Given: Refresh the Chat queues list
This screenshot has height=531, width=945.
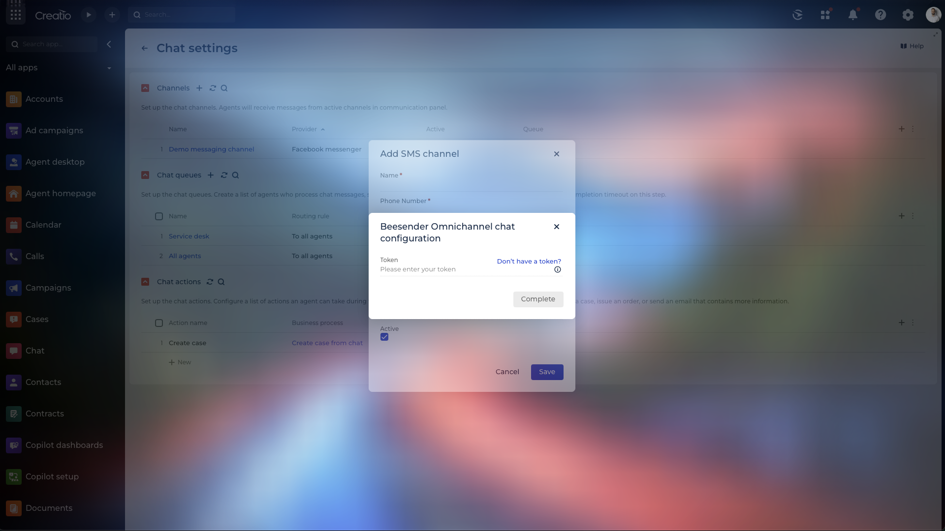Looking at the screenshot, I should point(224,175).
